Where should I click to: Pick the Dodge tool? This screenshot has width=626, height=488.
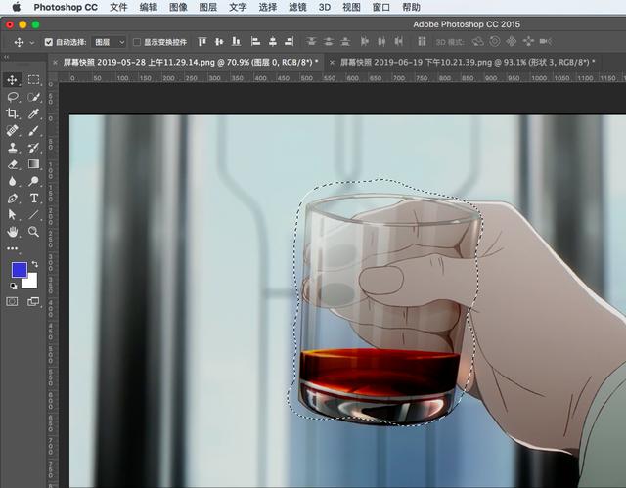click(x=34, y=182)
